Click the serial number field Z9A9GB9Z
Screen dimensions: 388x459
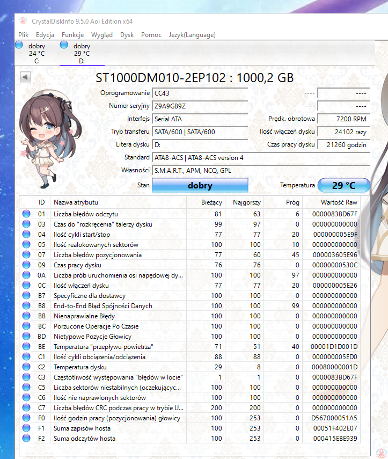(x=200, y=106)
